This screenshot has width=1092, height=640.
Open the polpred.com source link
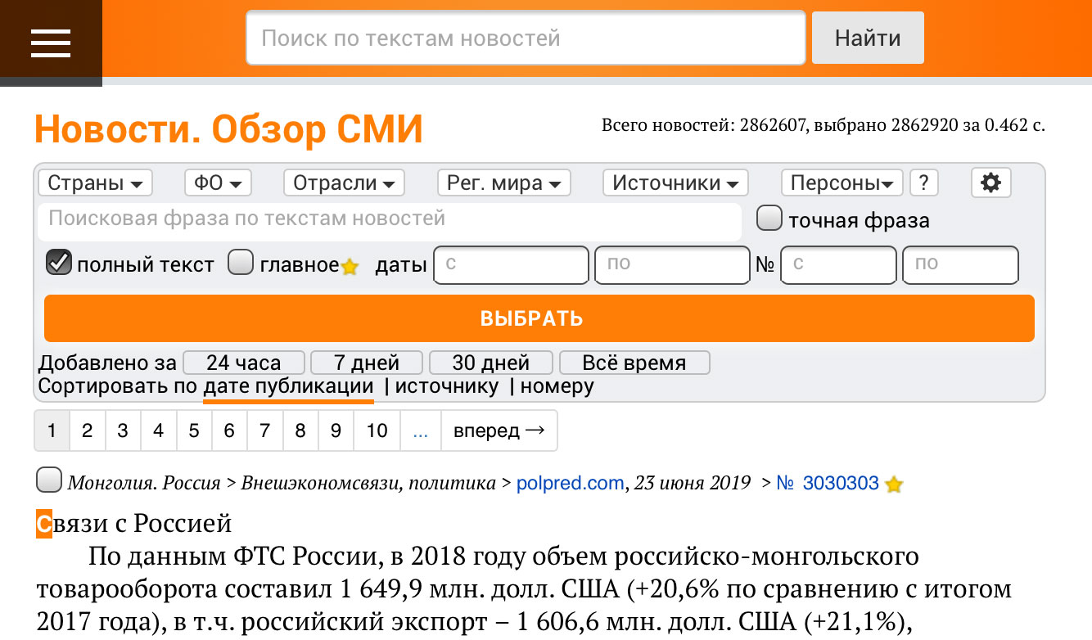[x=571, y=483]
